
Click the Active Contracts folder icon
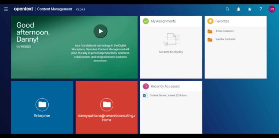tap(210, 31)
